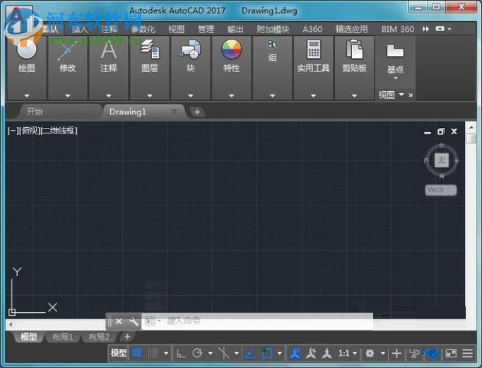Open the 剪贴板 (Clipboard) icon
This screenshot has height=368, width=482.
coord(354,49)
